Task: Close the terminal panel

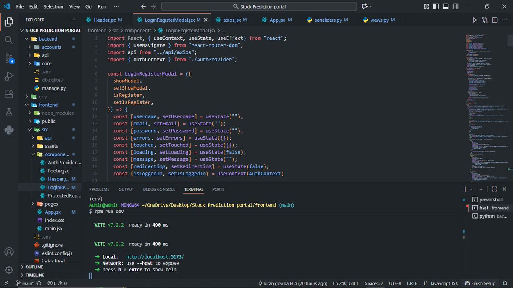Action: (x=504, y=189)
